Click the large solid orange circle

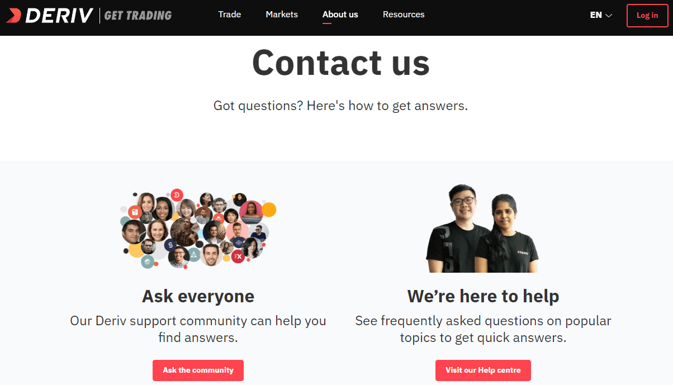(x=269, y=210)
